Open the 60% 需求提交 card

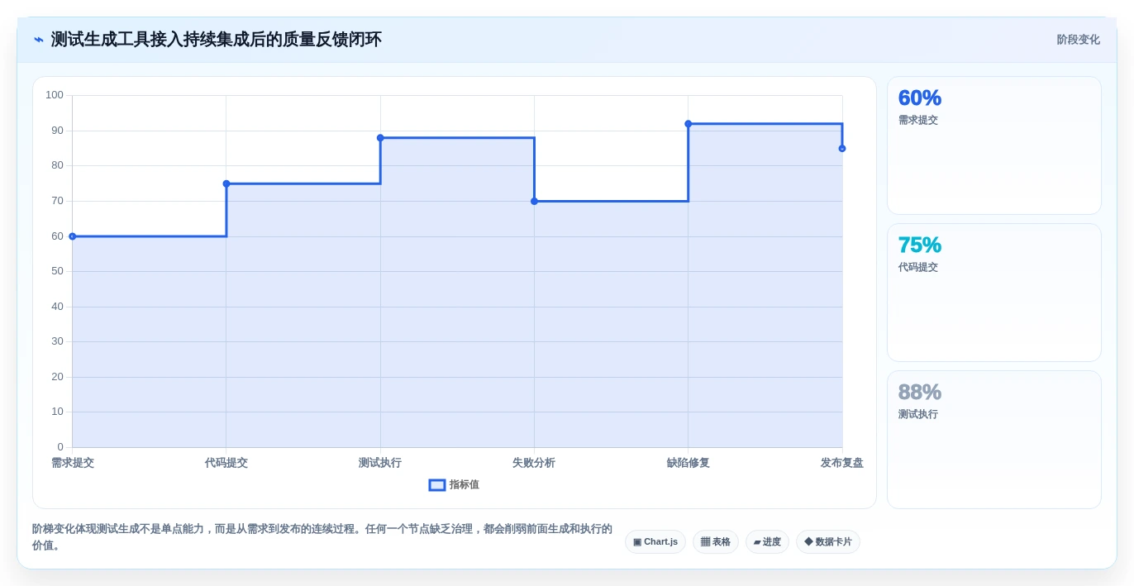coord(994,145)
